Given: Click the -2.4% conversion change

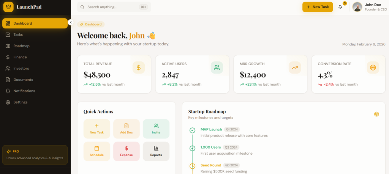Looking at the screenshot, I should pos(329,85).
